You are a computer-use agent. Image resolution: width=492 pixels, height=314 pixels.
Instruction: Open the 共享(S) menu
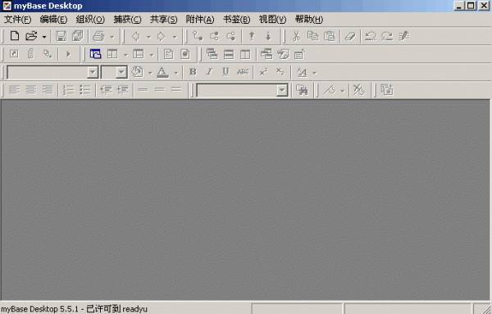163,20
